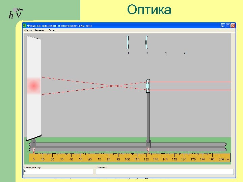Close the optics simulation window

tap(233, 26)
